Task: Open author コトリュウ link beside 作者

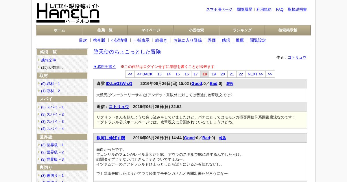Action: pyautogui.click(x=297, y=57)
